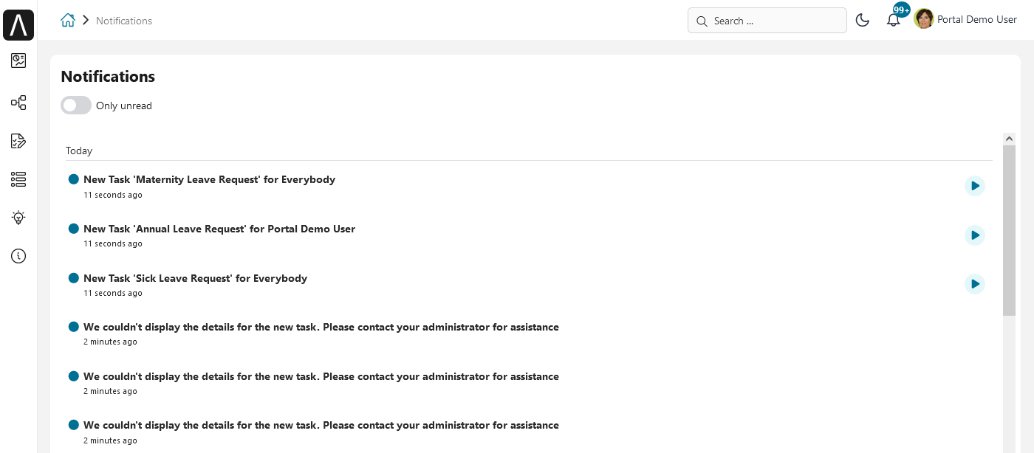The image size is (1034, 453).
Task: Open the task list icon in sidebar
Action: pos(18,141)
